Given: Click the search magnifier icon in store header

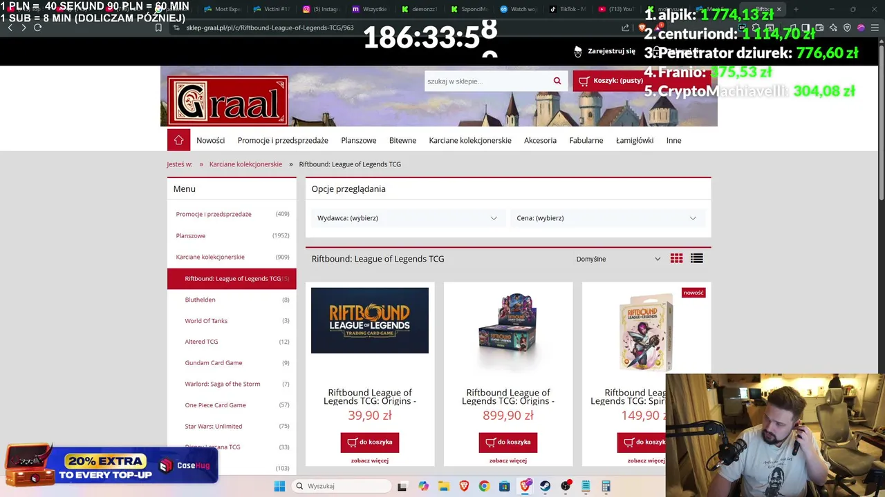Looking at the screenshot, I should (557, 81).
